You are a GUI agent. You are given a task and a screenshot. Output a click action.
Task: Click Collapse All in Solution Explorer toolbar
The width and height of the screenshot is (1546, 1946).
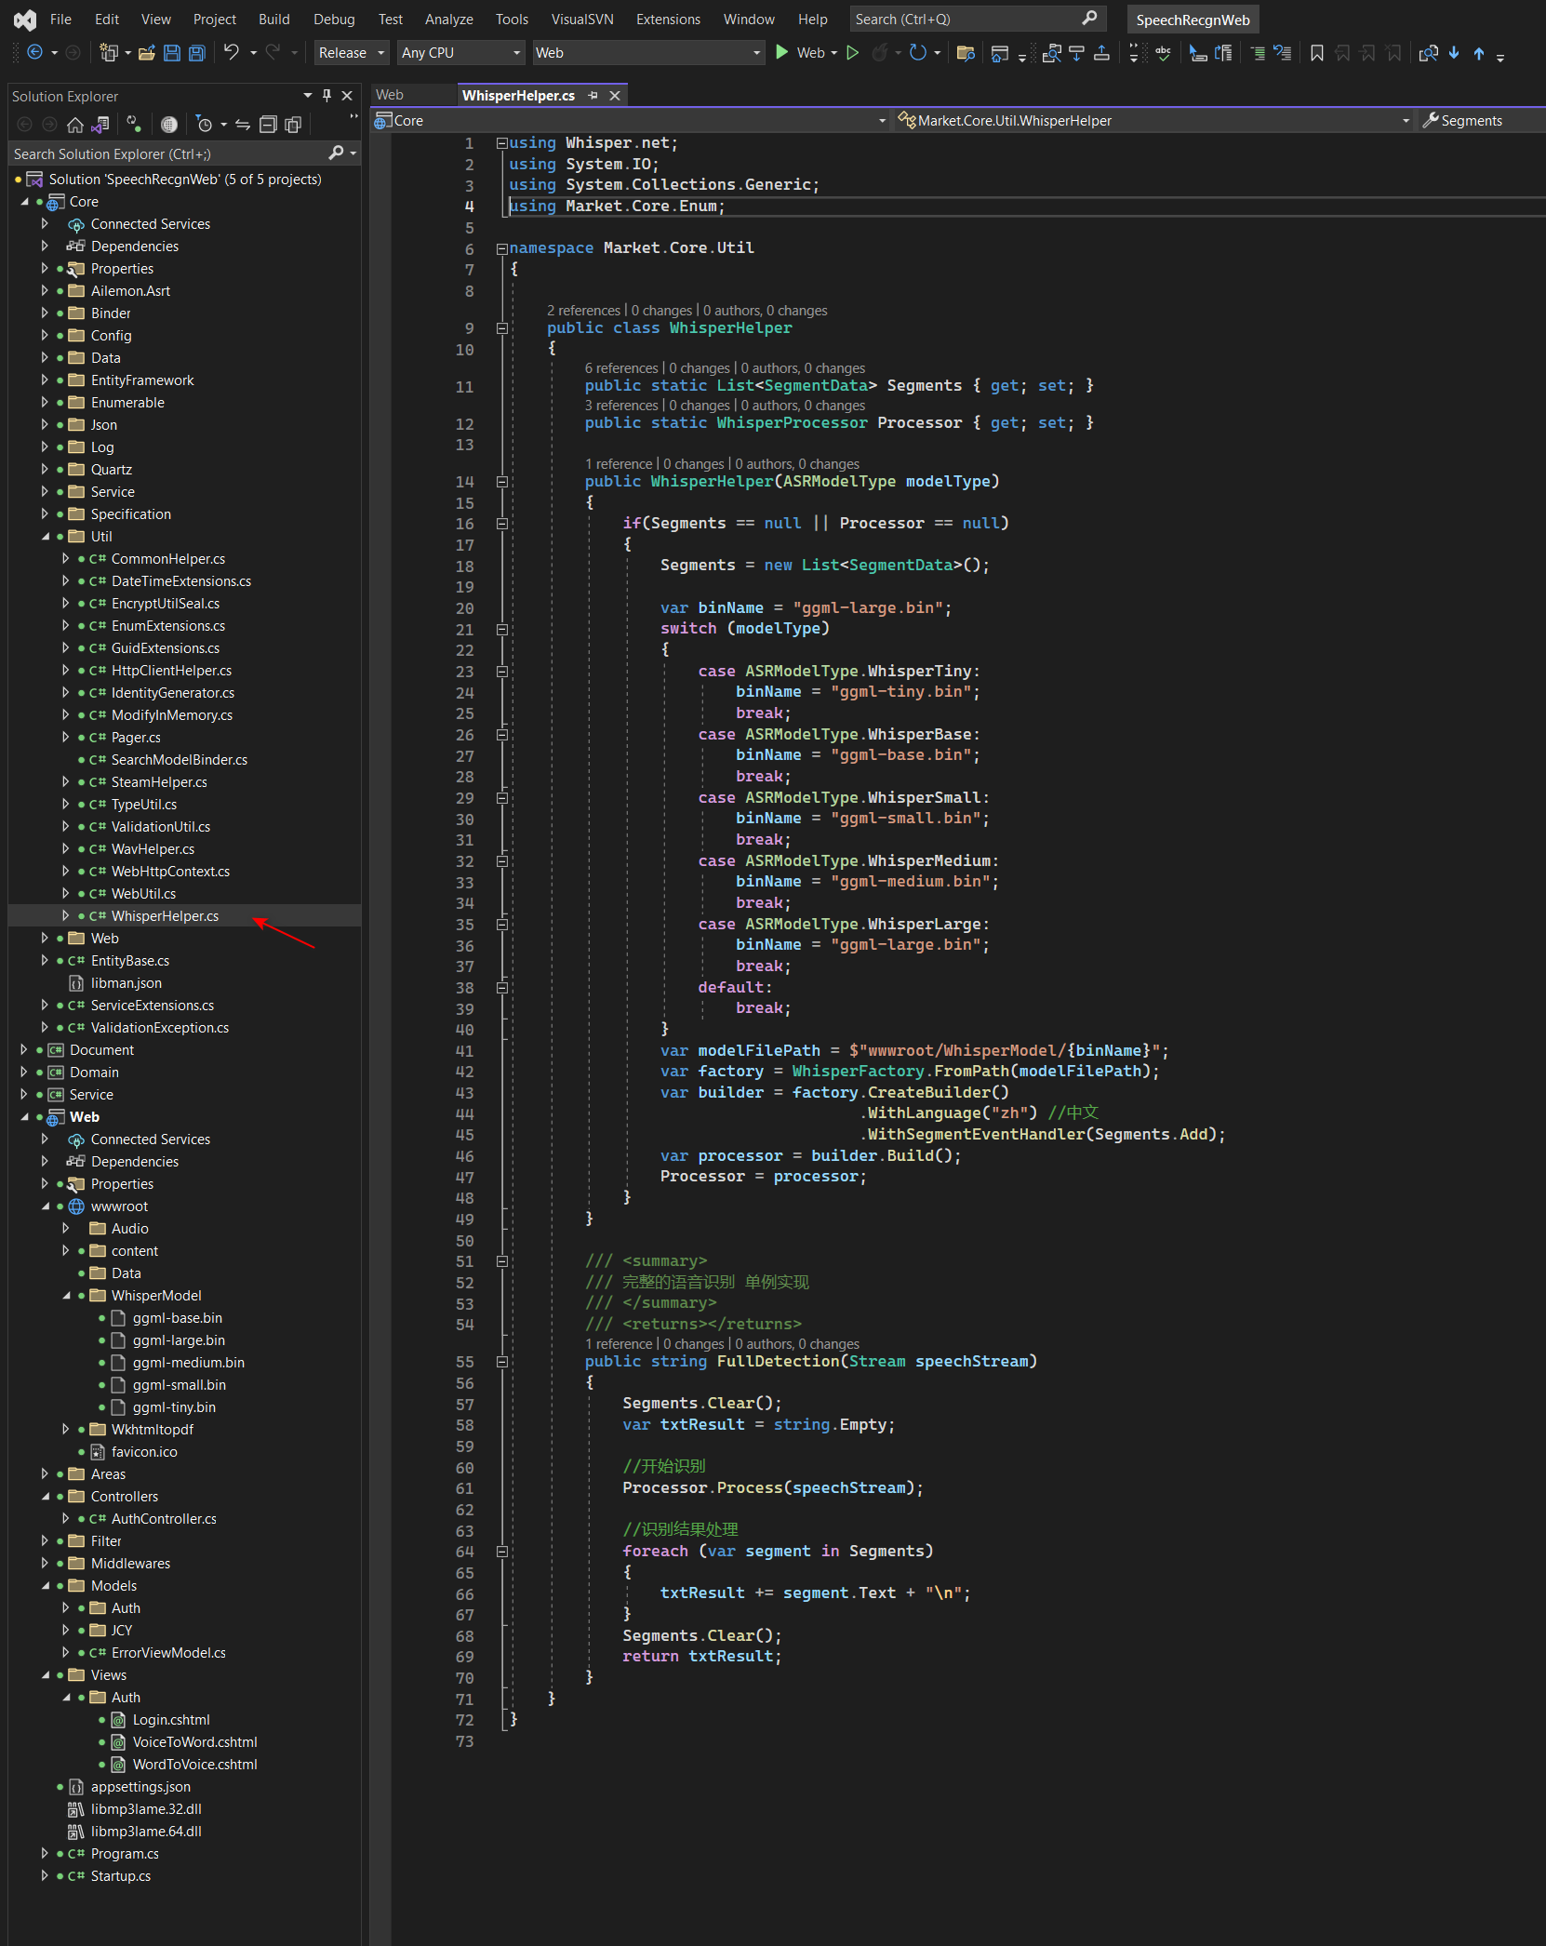pos(268,125)
